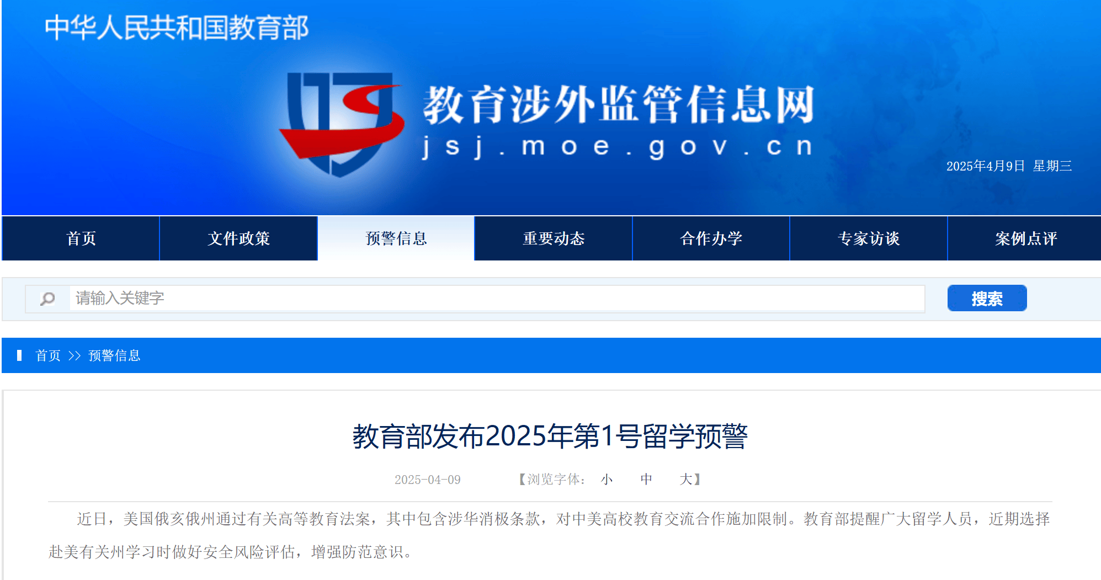
Task: Click the 教育涉外监管信息网 site title
Action: click(619, 104)
